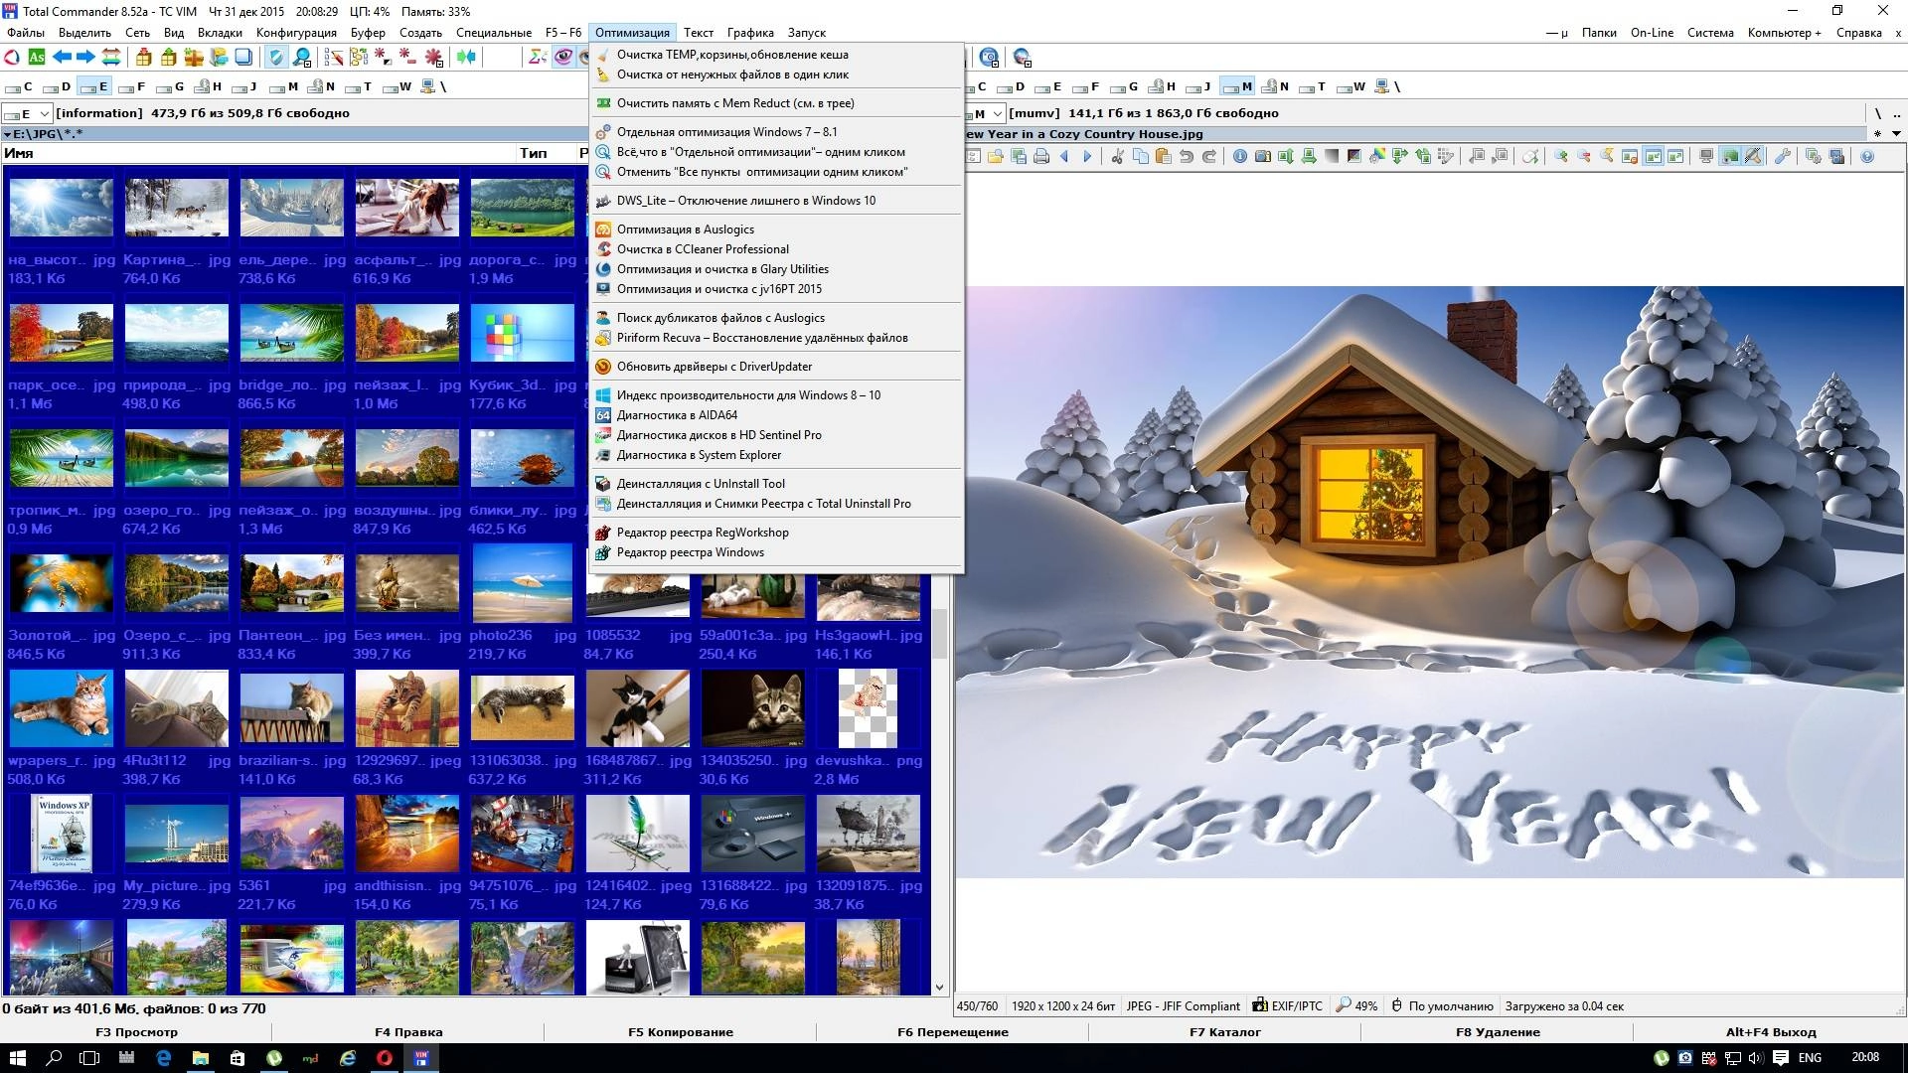1908x1073 pixels.
Task: Click the sigma calculate sizes icon
Action: coord(538,57)
